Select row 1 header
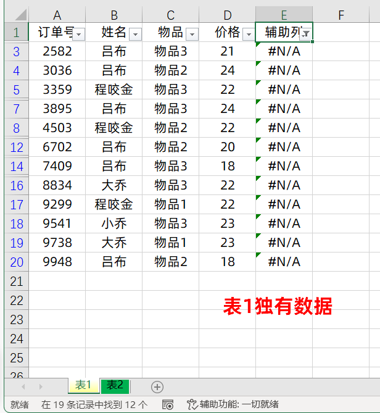 click(x=16, y=32)
